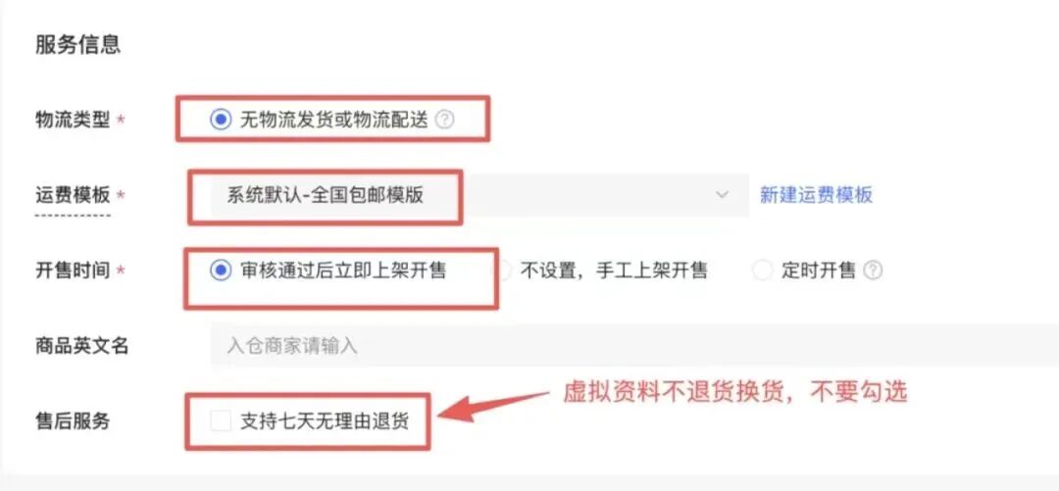Choose 审核通过后立即上架开售 radio option
This screenshot has height=491, width=1059.
[x=220, y=270]
